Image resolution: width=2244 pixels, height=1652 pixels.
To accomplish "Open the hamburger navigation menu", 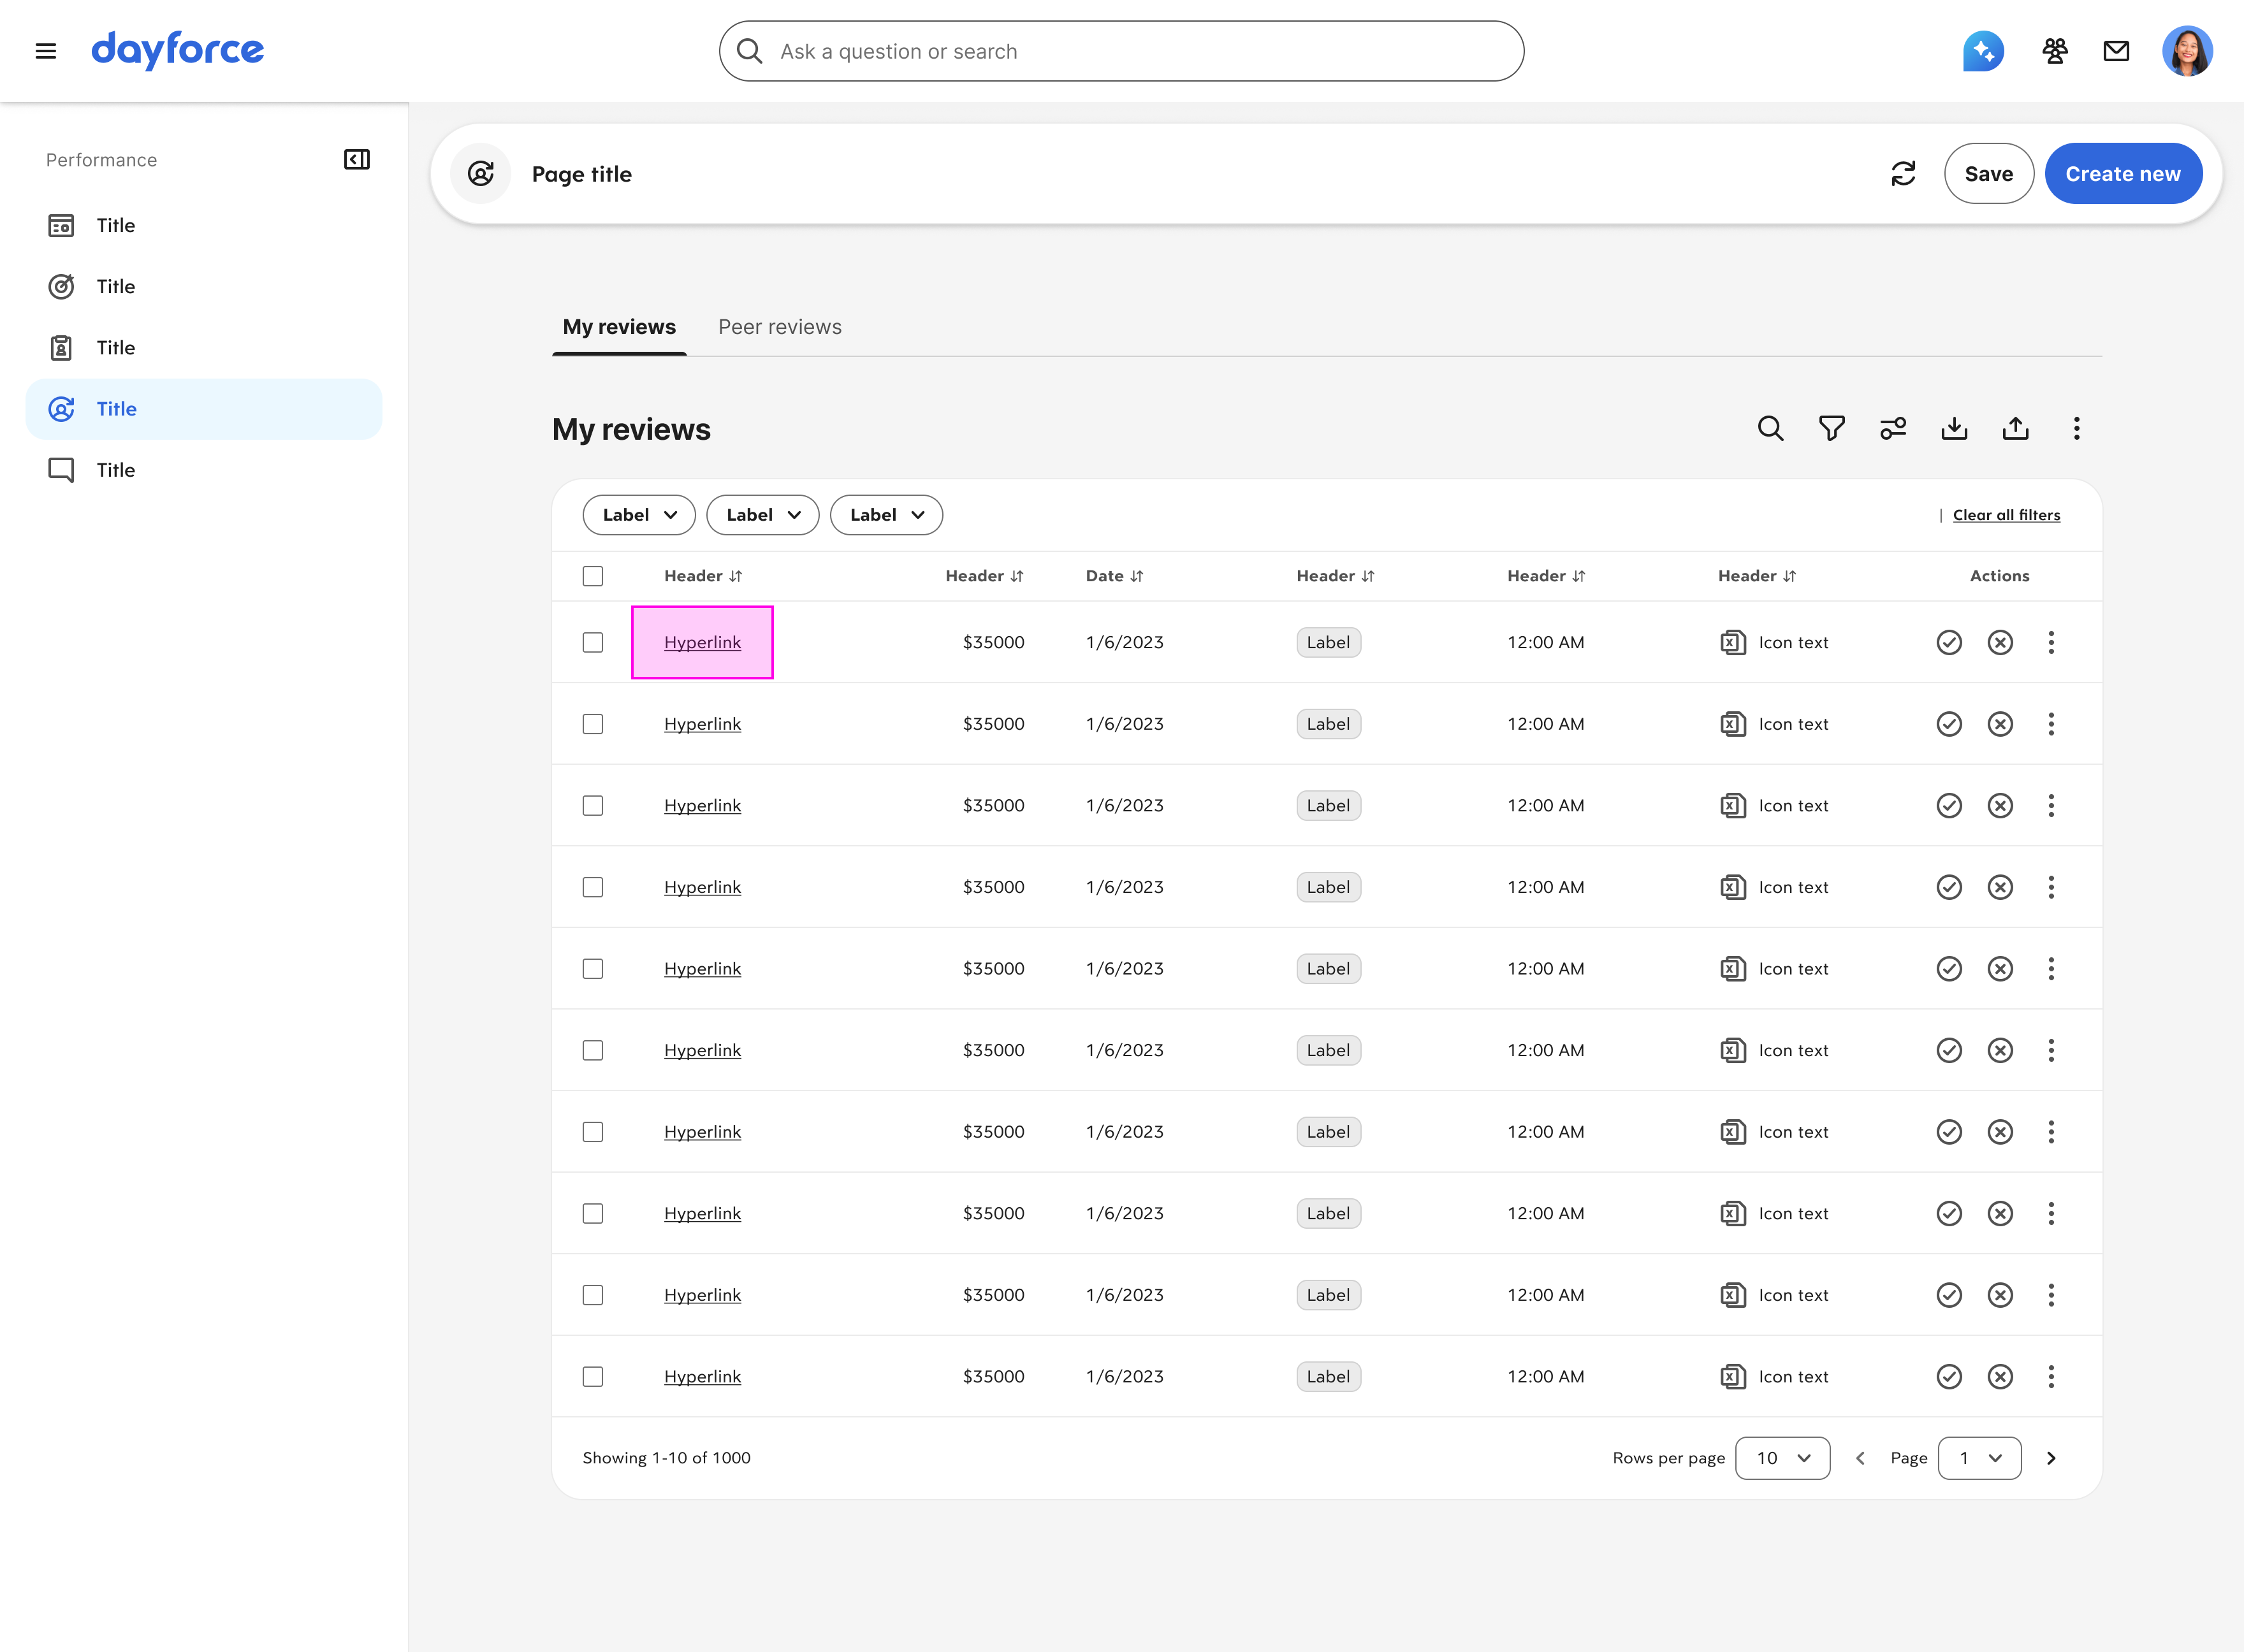I will [x=46, y=51].
